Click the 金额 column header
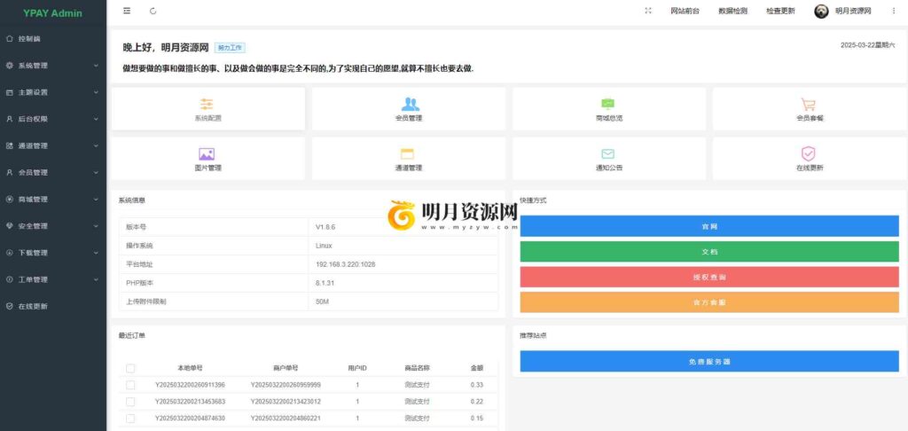This screenshot has width=908, height=431. pyautogui.click(x=476, y=368)
